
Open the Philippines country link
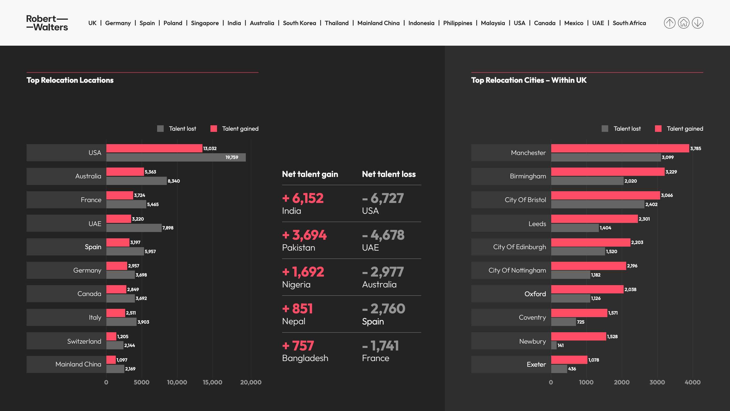[457, 23]
